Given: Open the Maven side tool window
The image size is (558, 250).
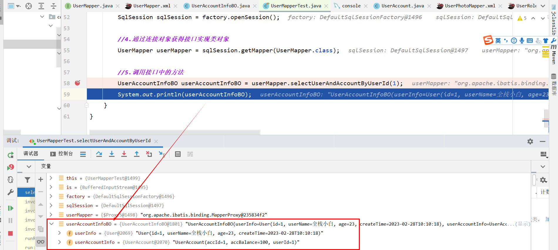Looking at the screenshot, I should point(554,54).
